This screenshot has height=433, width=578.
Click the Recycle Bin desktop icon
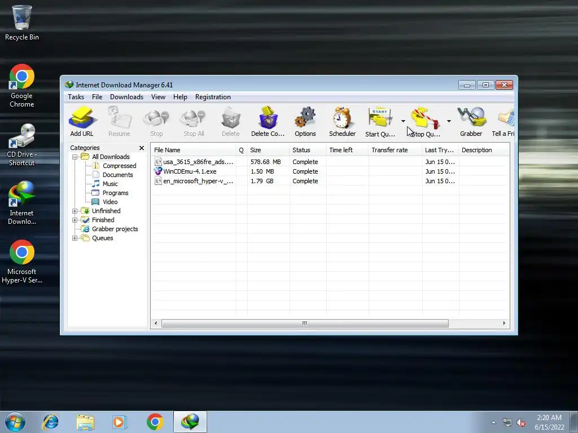tap(22, 23)
